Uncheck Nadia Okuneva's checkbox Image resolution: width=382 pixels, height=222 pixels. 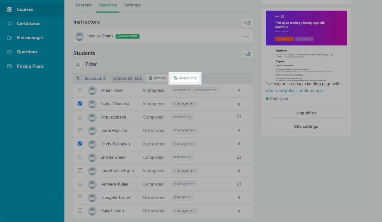[80, 104]
